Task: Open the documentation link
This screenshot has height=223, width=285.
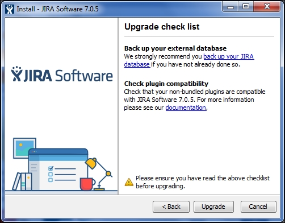Action: (186, 108)
